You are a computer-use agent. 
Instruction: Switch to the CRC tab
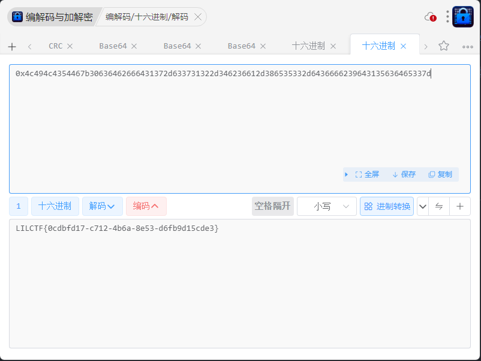click(56, 46)
